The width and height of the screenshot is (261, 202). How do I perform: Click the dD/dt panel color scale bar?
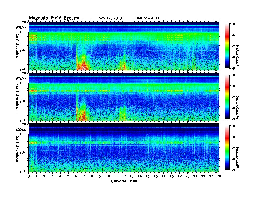227,97
